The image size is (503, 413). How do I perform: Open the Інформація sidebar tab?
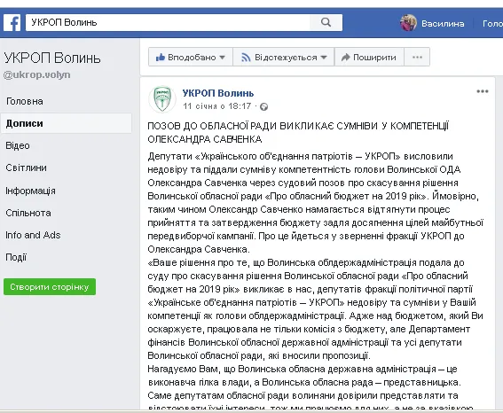tap(30, 191)
